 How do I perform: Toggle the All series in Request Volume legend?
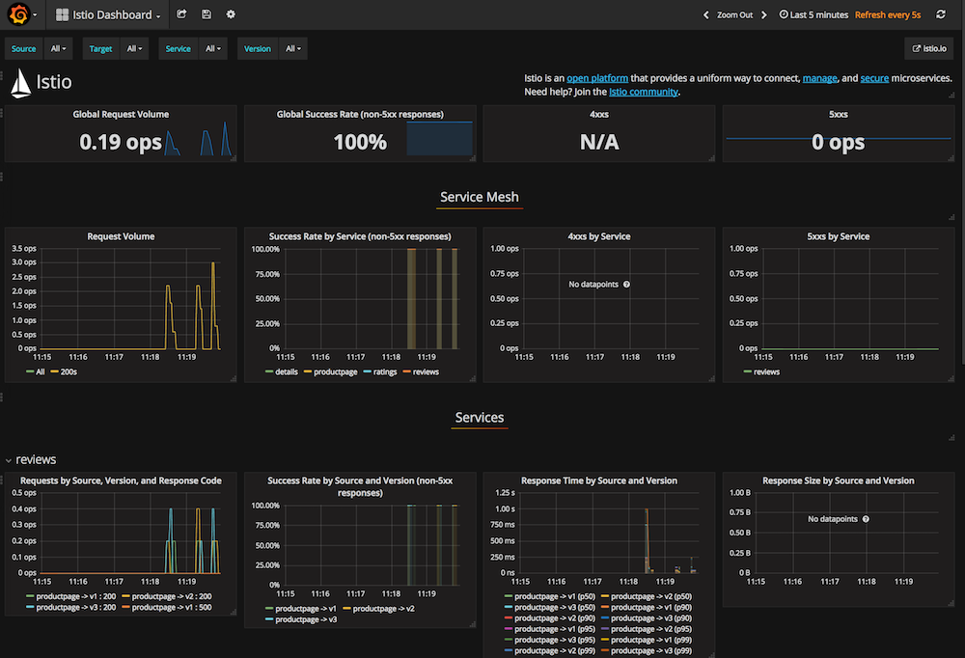(x=36, y=371)
